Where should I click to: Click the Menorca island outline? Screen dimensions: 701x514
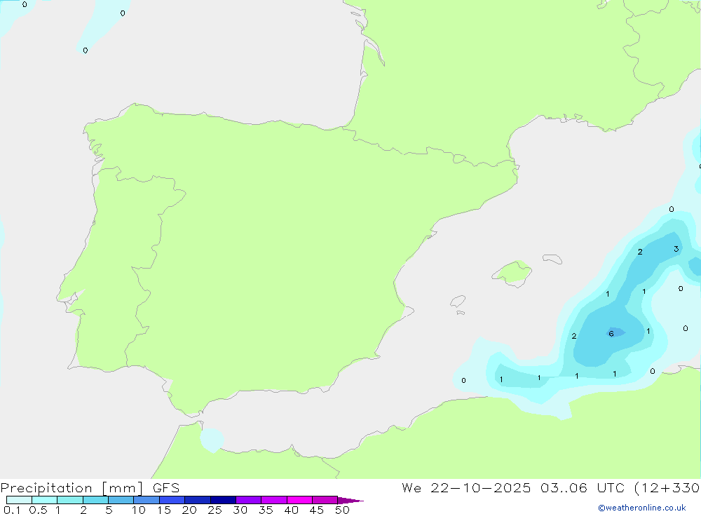click(x=552, y=259)
